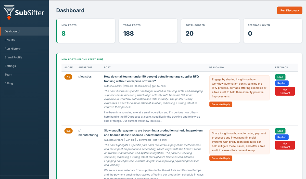
Task: Mark the supplier payments post as Not Relevant
Action: 285,145
